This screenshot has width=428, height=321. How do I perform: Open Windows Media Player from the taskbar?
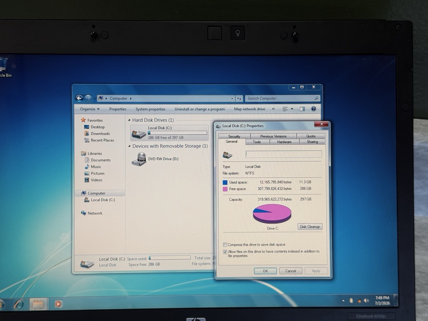click(x=58, y=304)
